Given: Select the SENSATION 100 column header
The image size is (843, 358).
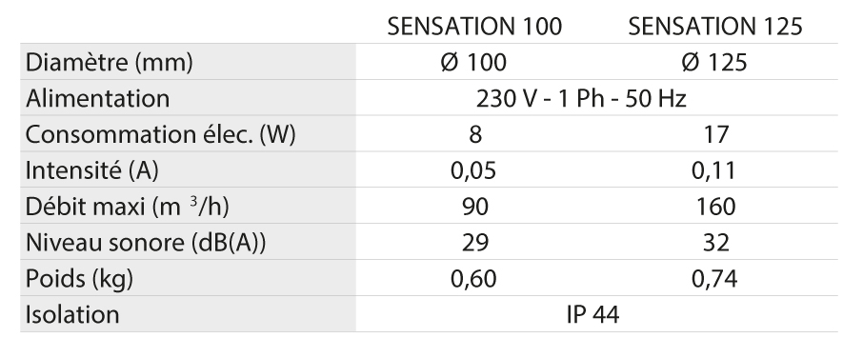Looking at the screenshot, I should coord(474,27).
